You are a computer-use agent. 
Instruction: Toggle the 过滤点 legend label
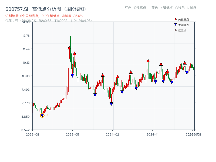click(x=182, y=30)
